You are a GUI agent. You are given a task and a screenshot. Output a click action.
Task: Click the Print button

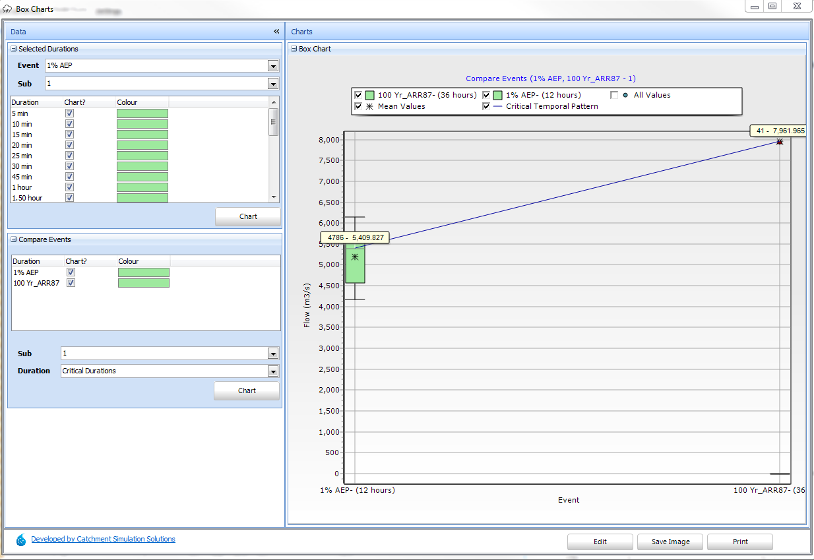click(739, 542)
